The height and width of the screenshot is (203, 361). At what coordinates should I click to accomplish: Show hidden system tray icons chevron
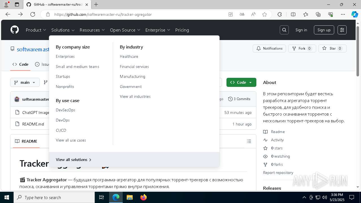coord(304,197)
